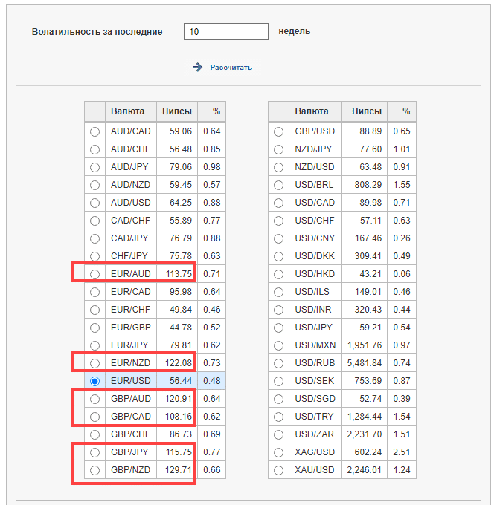
Task: Select the GBP/JPY radio button
Action: (94, 452)
